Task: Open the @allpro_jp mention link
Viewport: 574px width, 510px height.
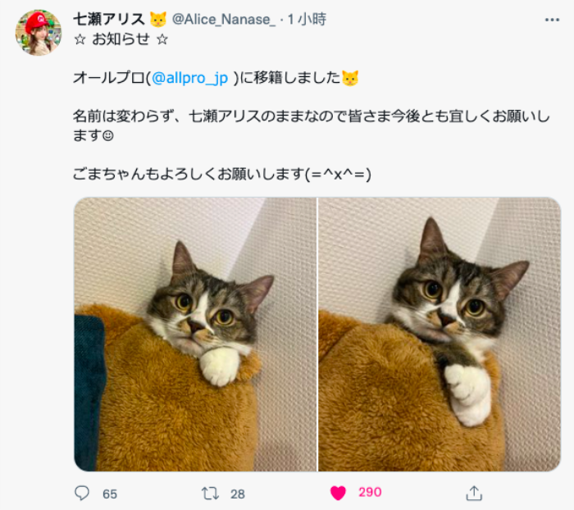Action: [x=189, y=78]
